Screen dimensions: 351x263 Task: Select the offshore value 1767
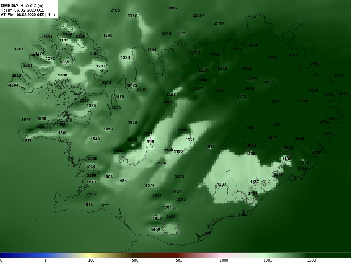[19, 49]
